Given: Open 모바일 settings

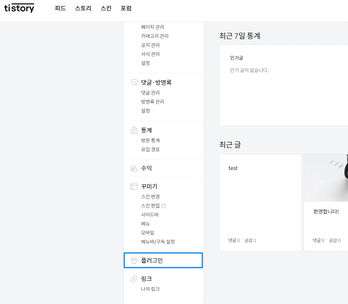Looking at the screenshot, I should pyautogui.click(x=148, y=233).
